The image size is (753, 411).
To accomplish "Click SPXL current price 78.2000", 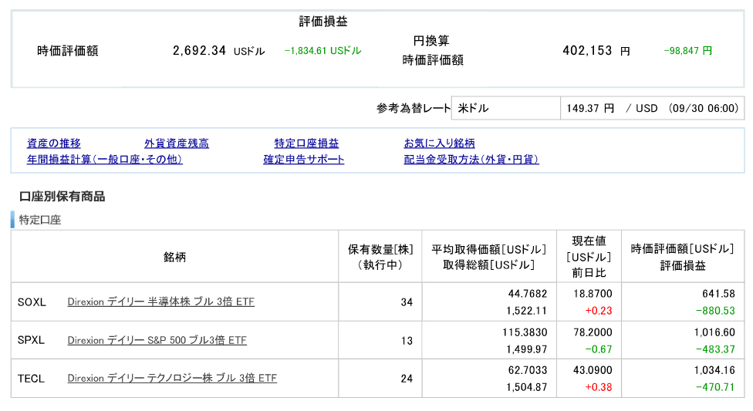I will 593,332.
